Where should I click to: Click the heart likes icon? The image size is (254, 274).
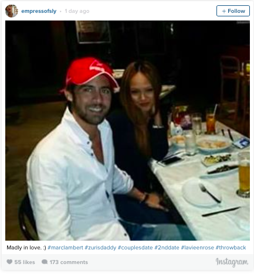(9, 262)
